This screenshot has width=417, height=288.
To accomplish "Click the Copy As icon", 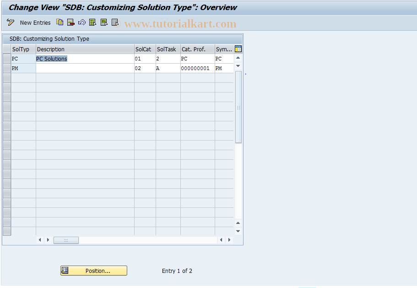I will (60, 22).
